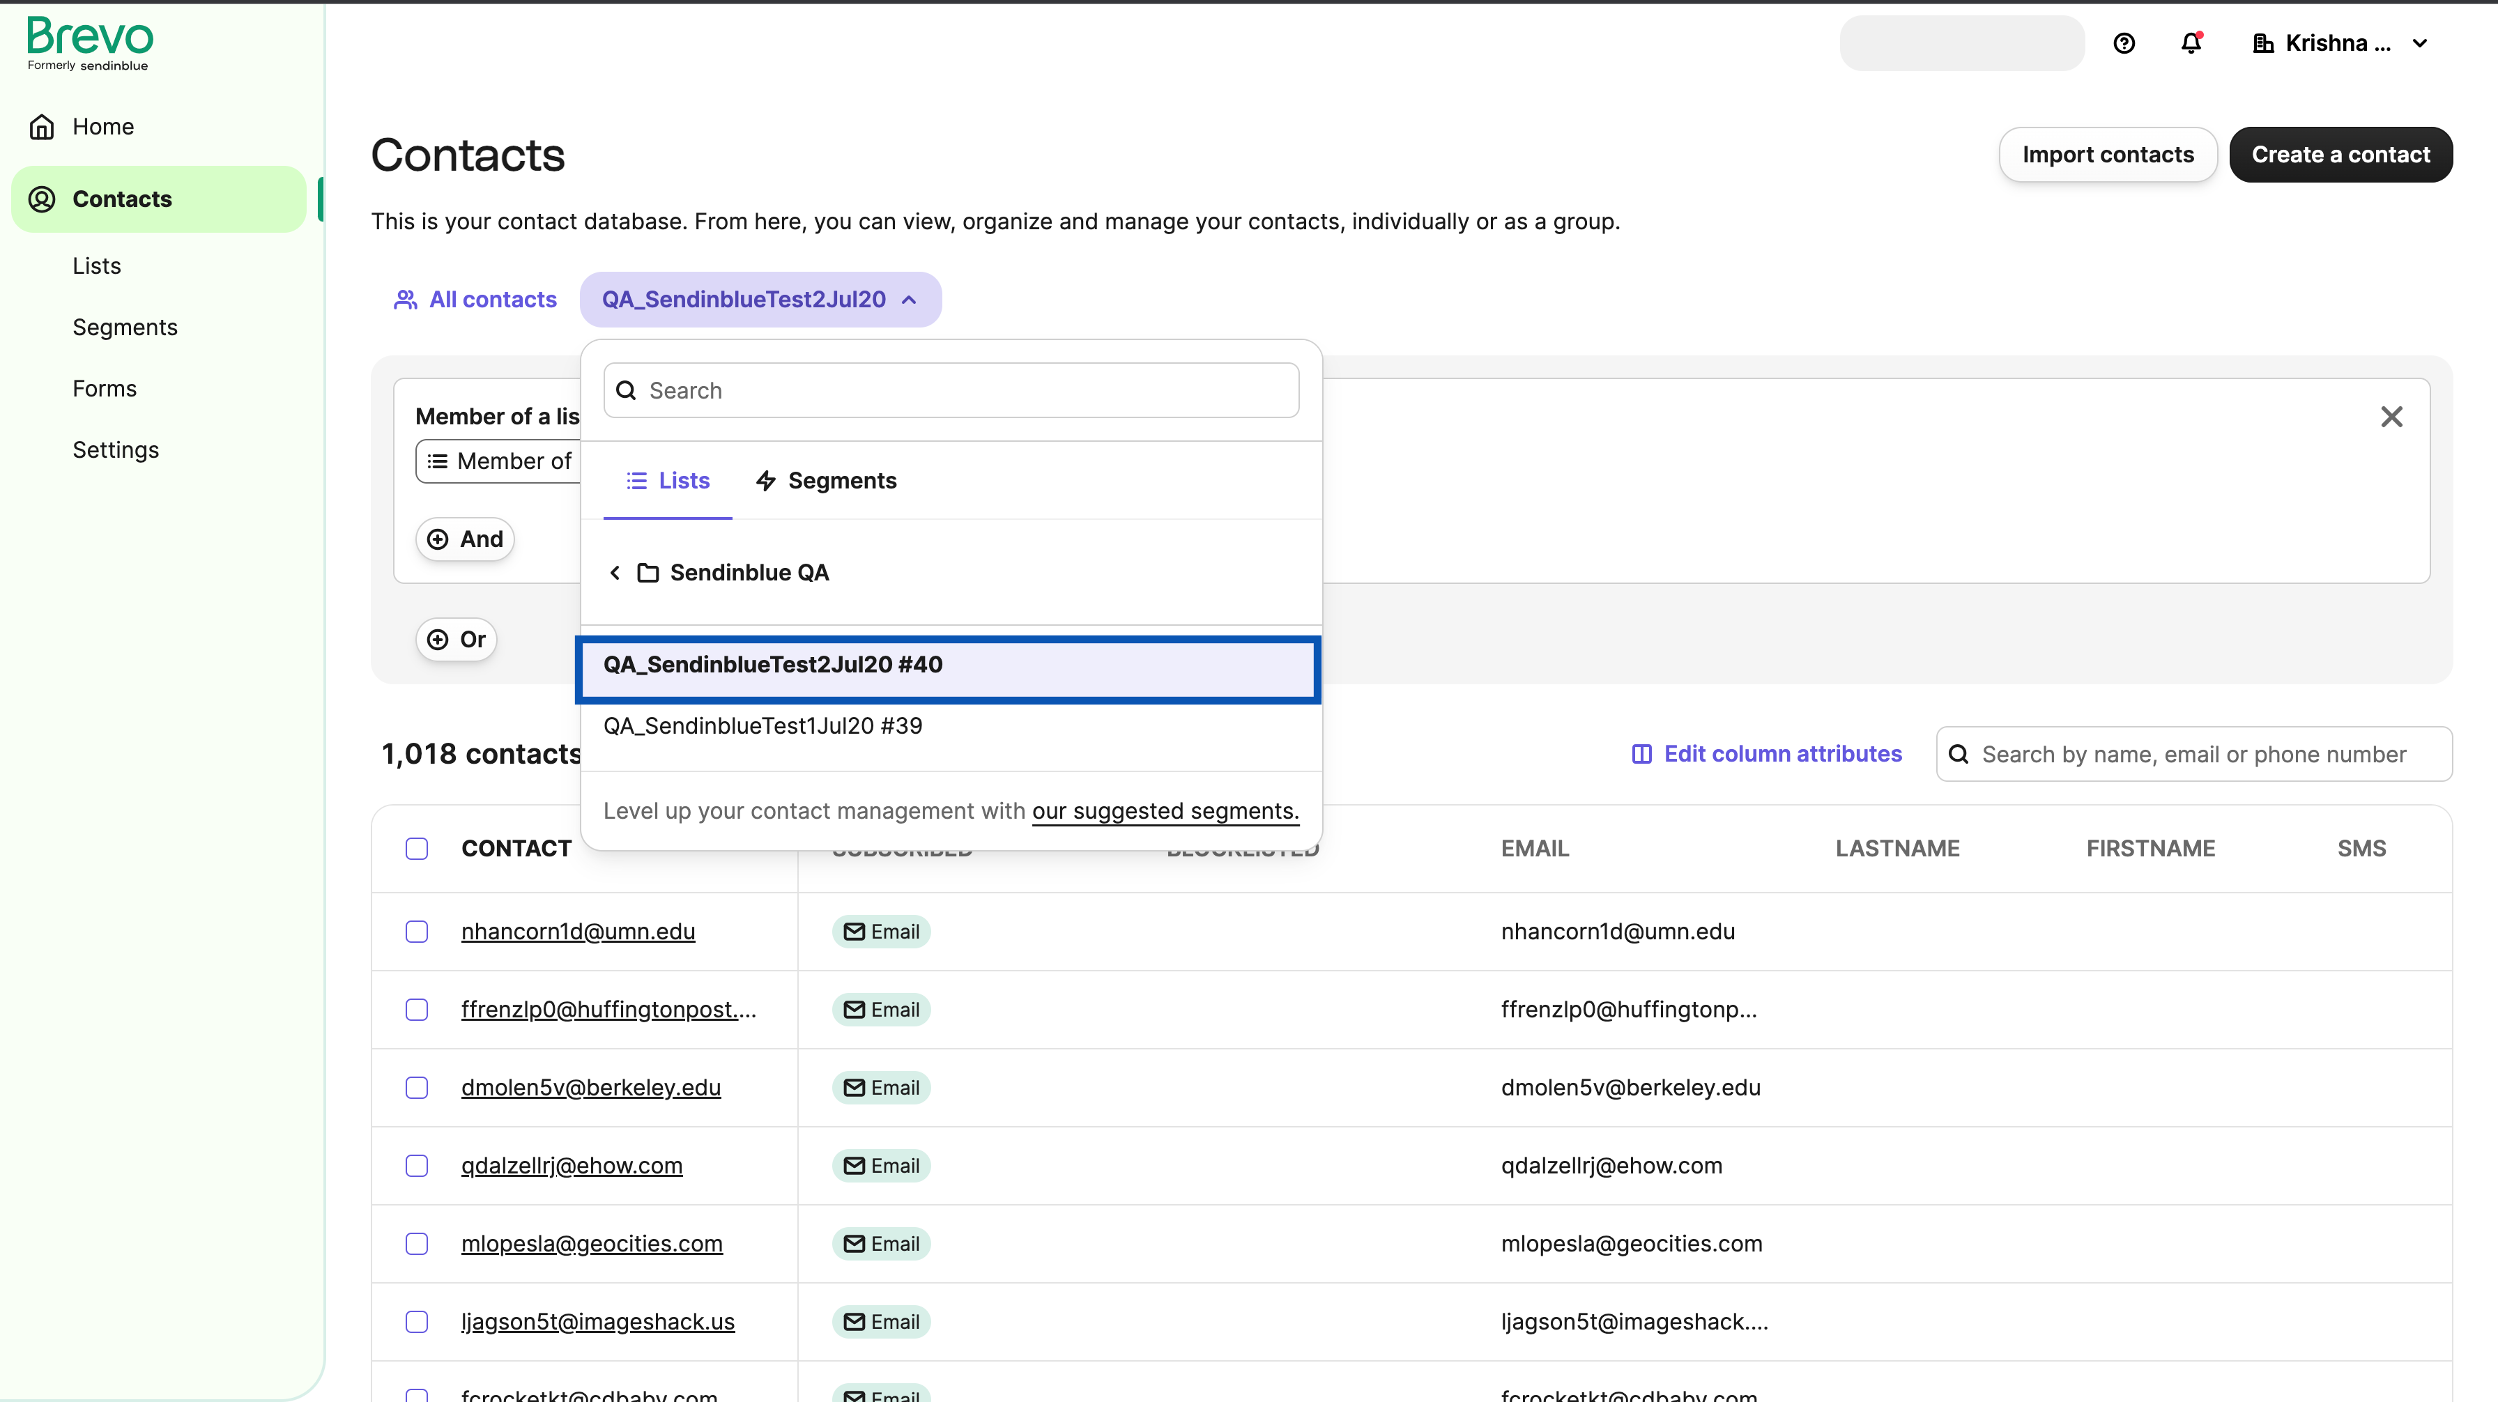Click the Home icon in sidebar
This screenshot has height=1402, width=2498.
[42, 127]
